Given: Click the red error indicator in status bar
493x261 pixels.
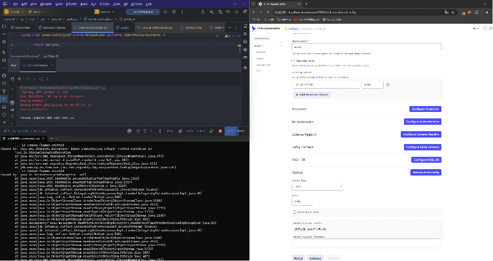Looking at the screenshot, I should 220,131.
